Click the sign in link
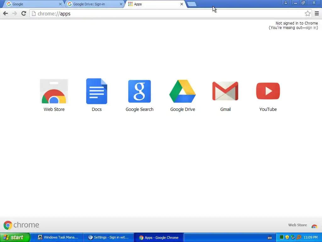This screenshot has width=322, height=242. tap(311, 28)
